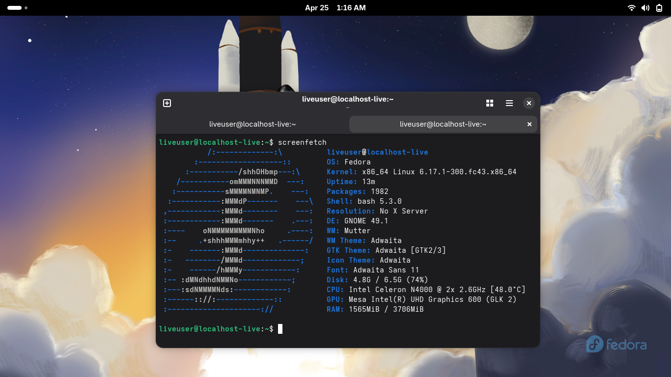Screen dimensions: 671x377
Task: Click the 'WM: Mutter' line
Action: 349,231
